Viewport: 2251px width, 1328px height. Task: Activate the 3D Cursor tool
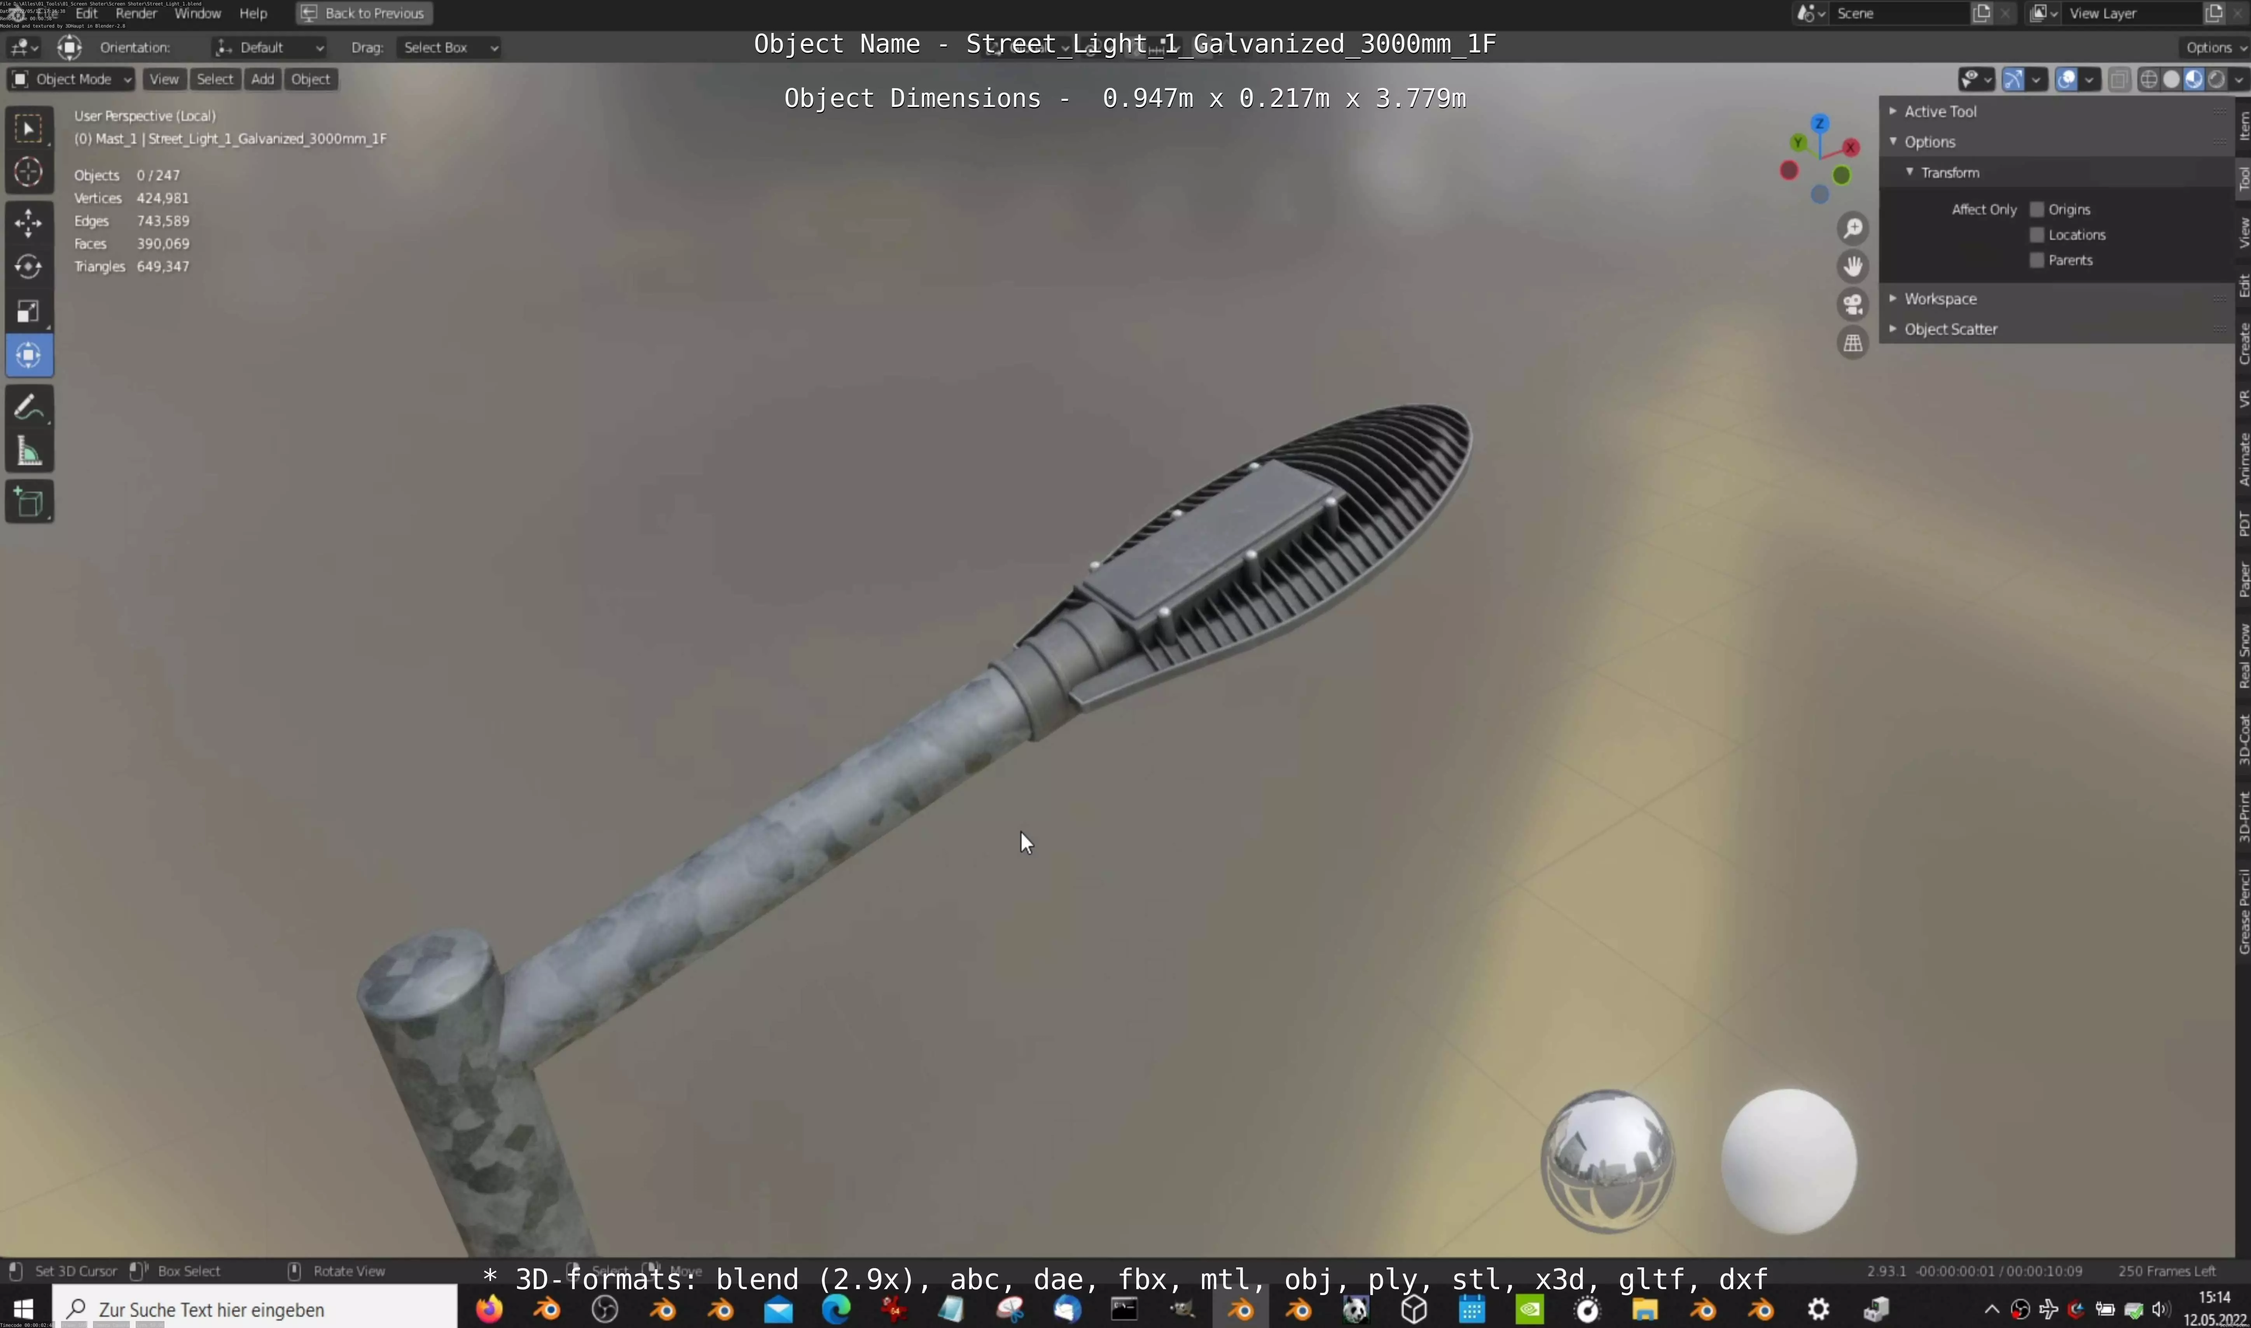pos(29,172)
